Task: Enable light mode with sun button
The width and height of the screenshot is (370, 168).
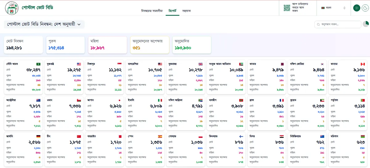Action: click(x=356, y=8)
